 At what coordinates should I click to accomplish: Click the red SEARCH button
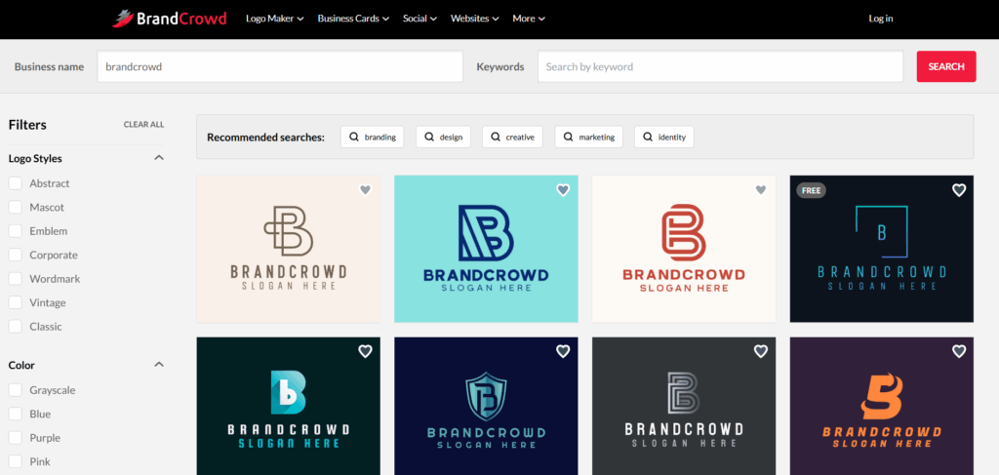tap(946, 66)
